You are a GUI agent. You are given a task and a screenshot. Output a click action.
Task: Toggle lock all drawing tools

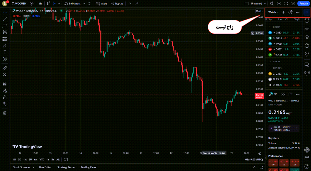coord(5,97)
